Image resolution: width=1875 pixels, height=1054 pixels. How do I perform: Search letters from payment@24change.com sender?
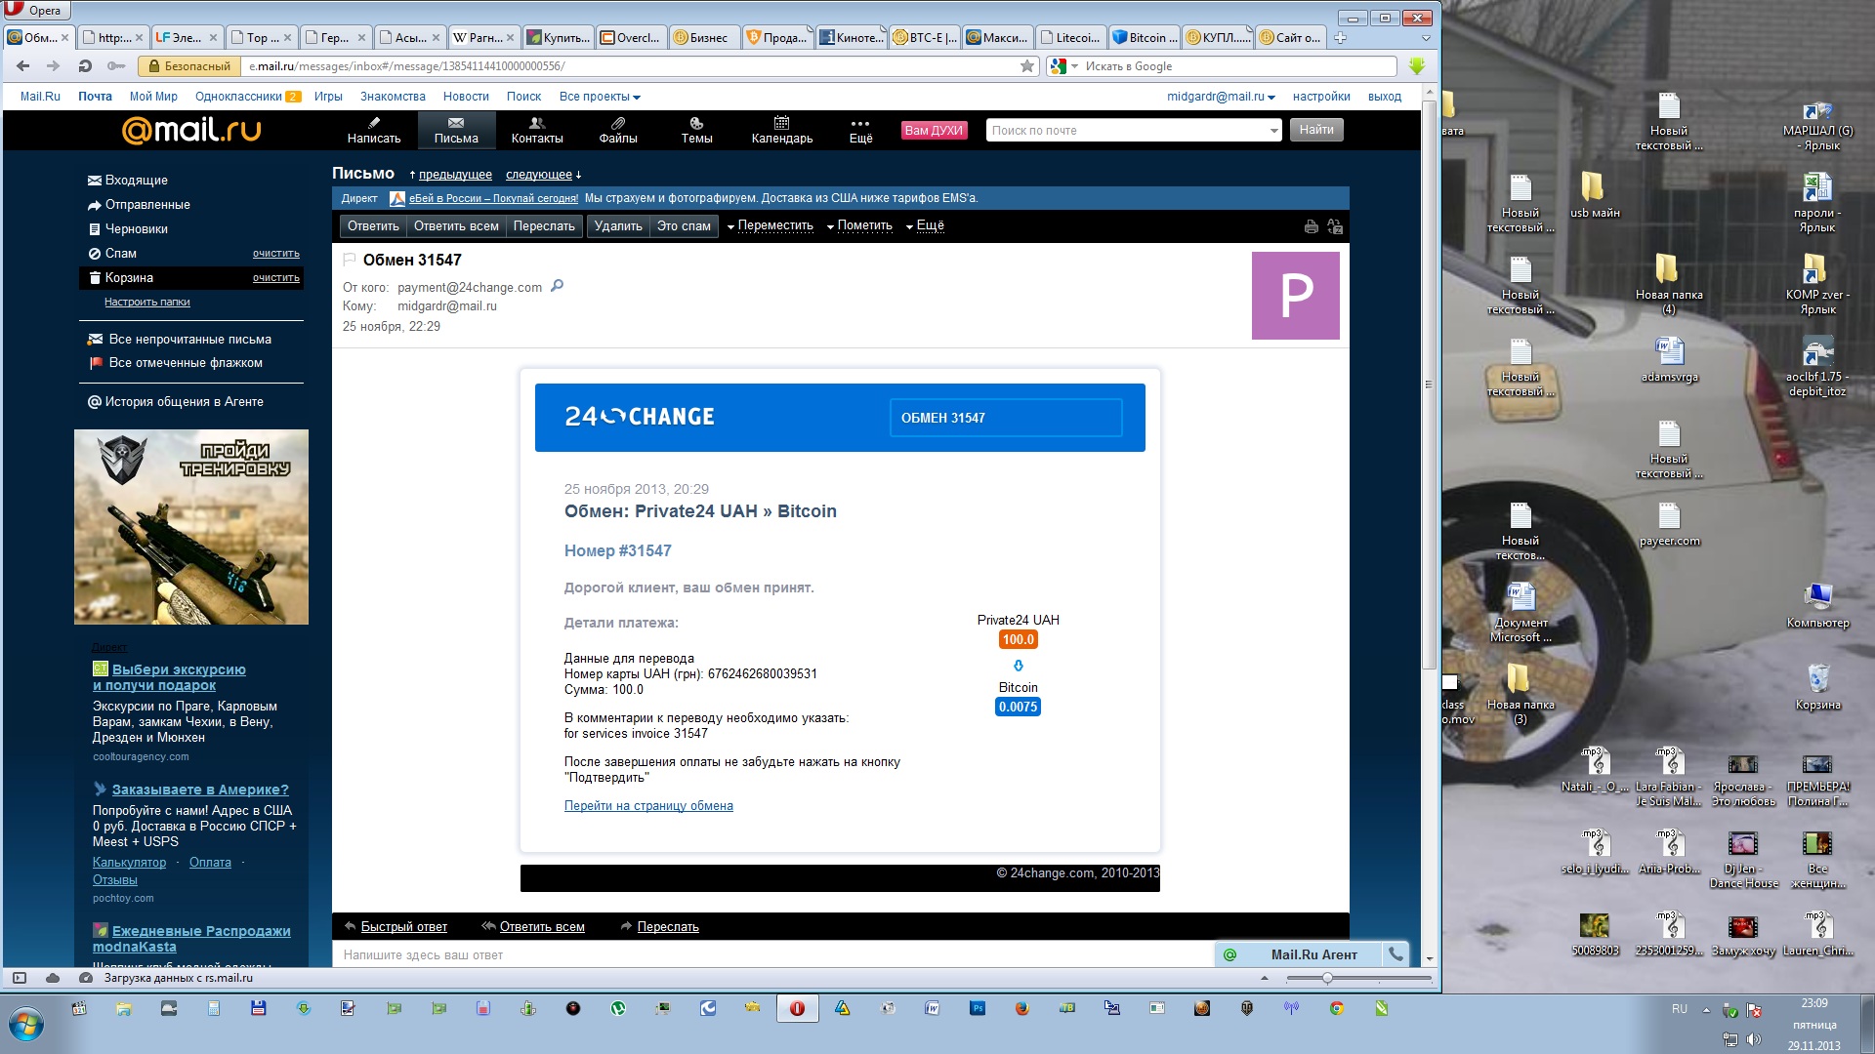557,286
